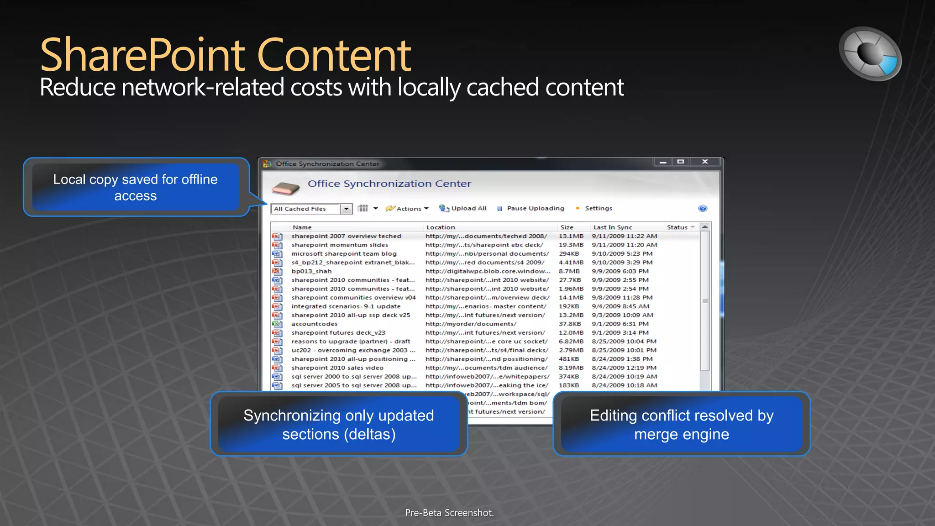The width and height of the screenshot is (935, 526).
Task: Select 'sharepoint 2010 all-up ssp deck v25'
Action: click(x=485, y=315)
